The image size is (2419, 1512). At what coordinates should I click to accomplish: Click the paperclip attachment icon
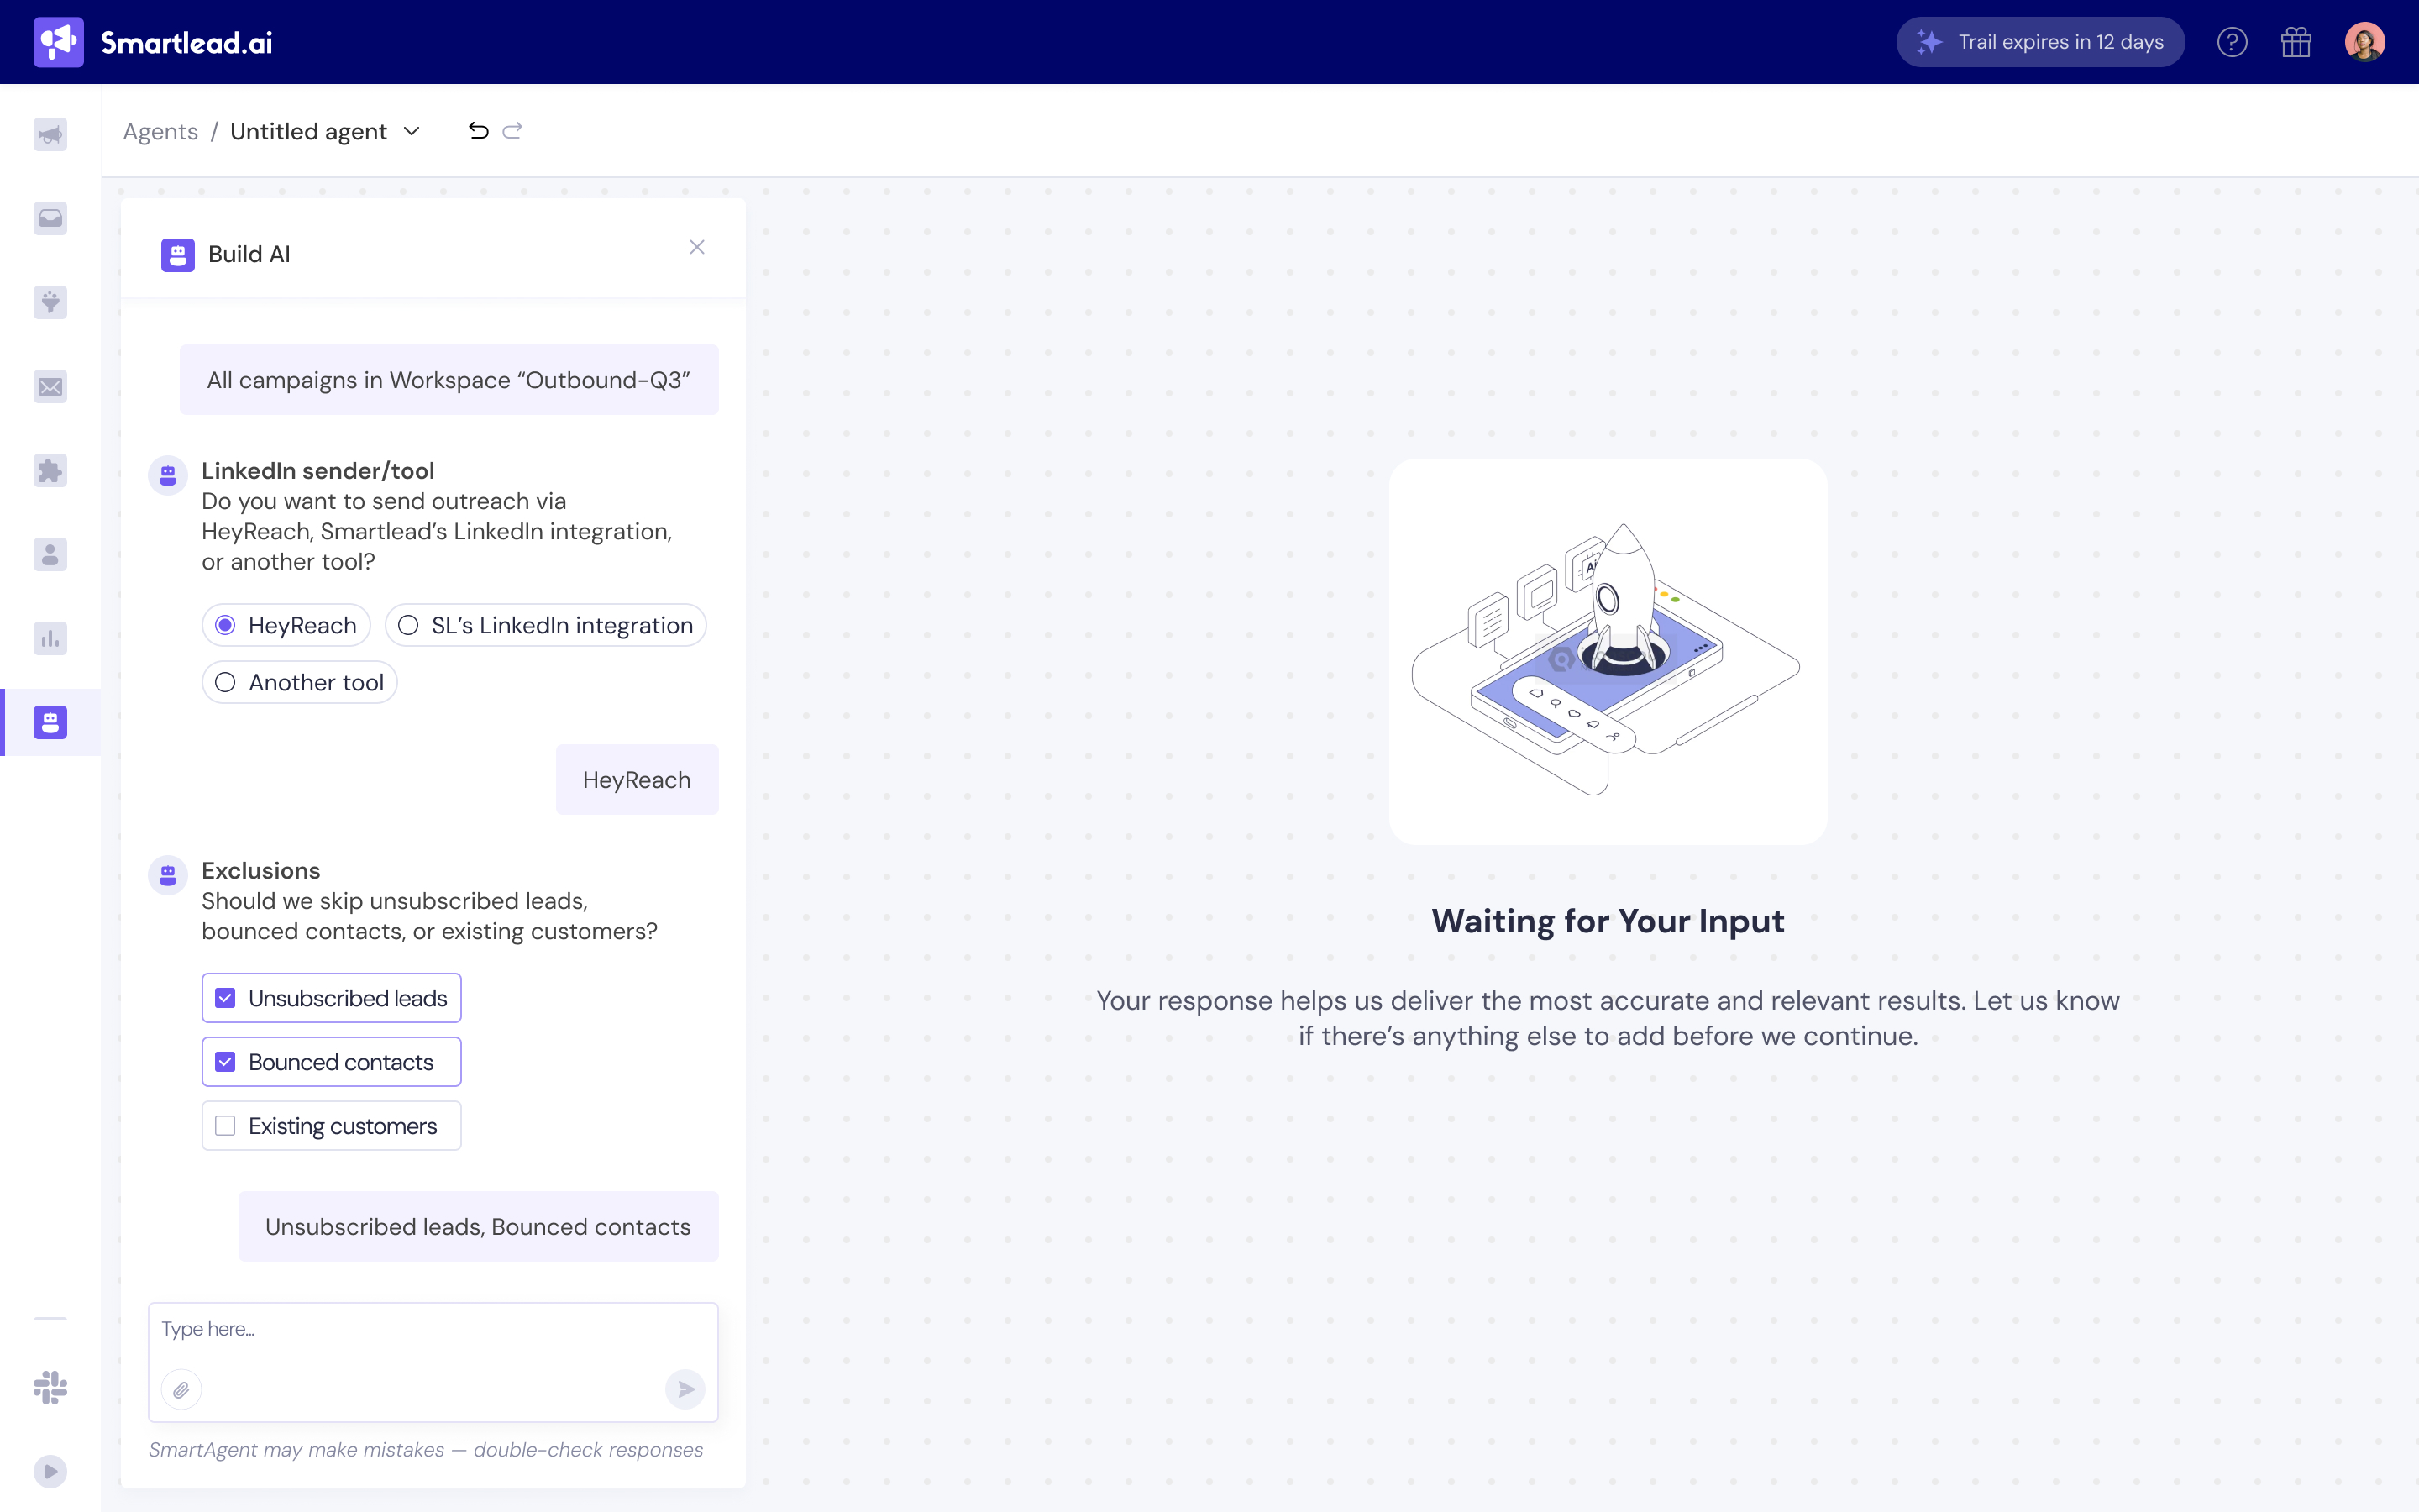[181, 1389]
